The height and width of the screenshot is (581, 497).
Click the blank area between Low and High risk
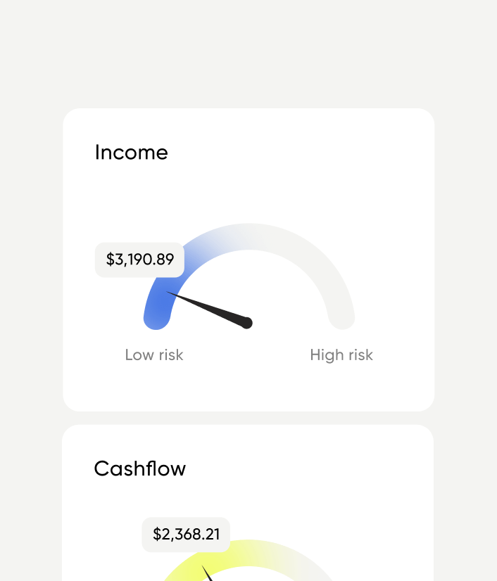[246, 355]
